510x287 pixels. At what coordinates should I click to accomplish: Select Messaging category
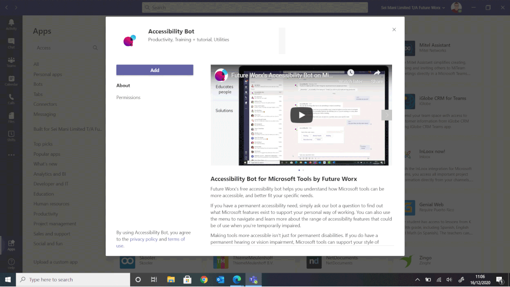click(x=44, y=114)
